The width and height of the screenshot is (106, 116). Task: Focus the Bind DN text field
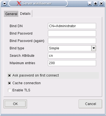[72, 26]
